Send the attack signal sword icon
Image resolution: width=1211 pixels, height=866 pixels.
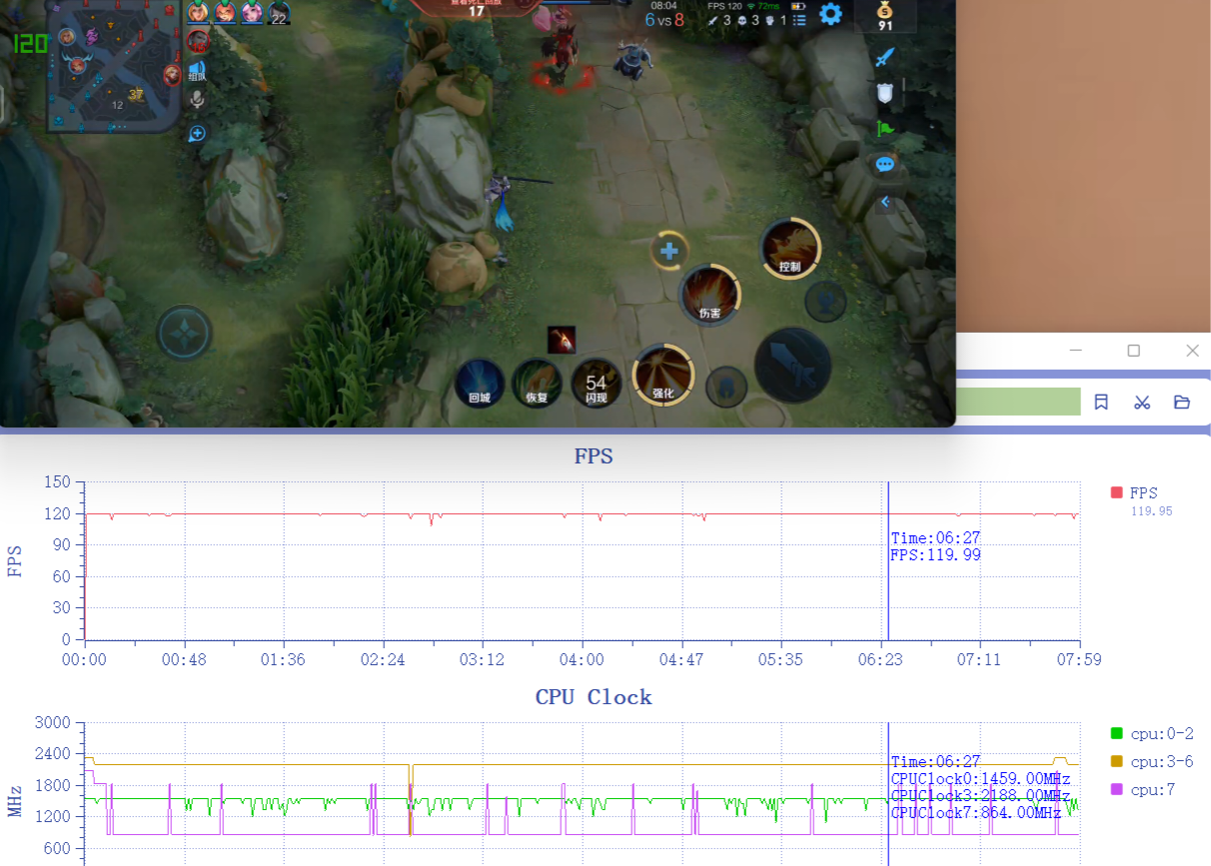click(884, 58)
